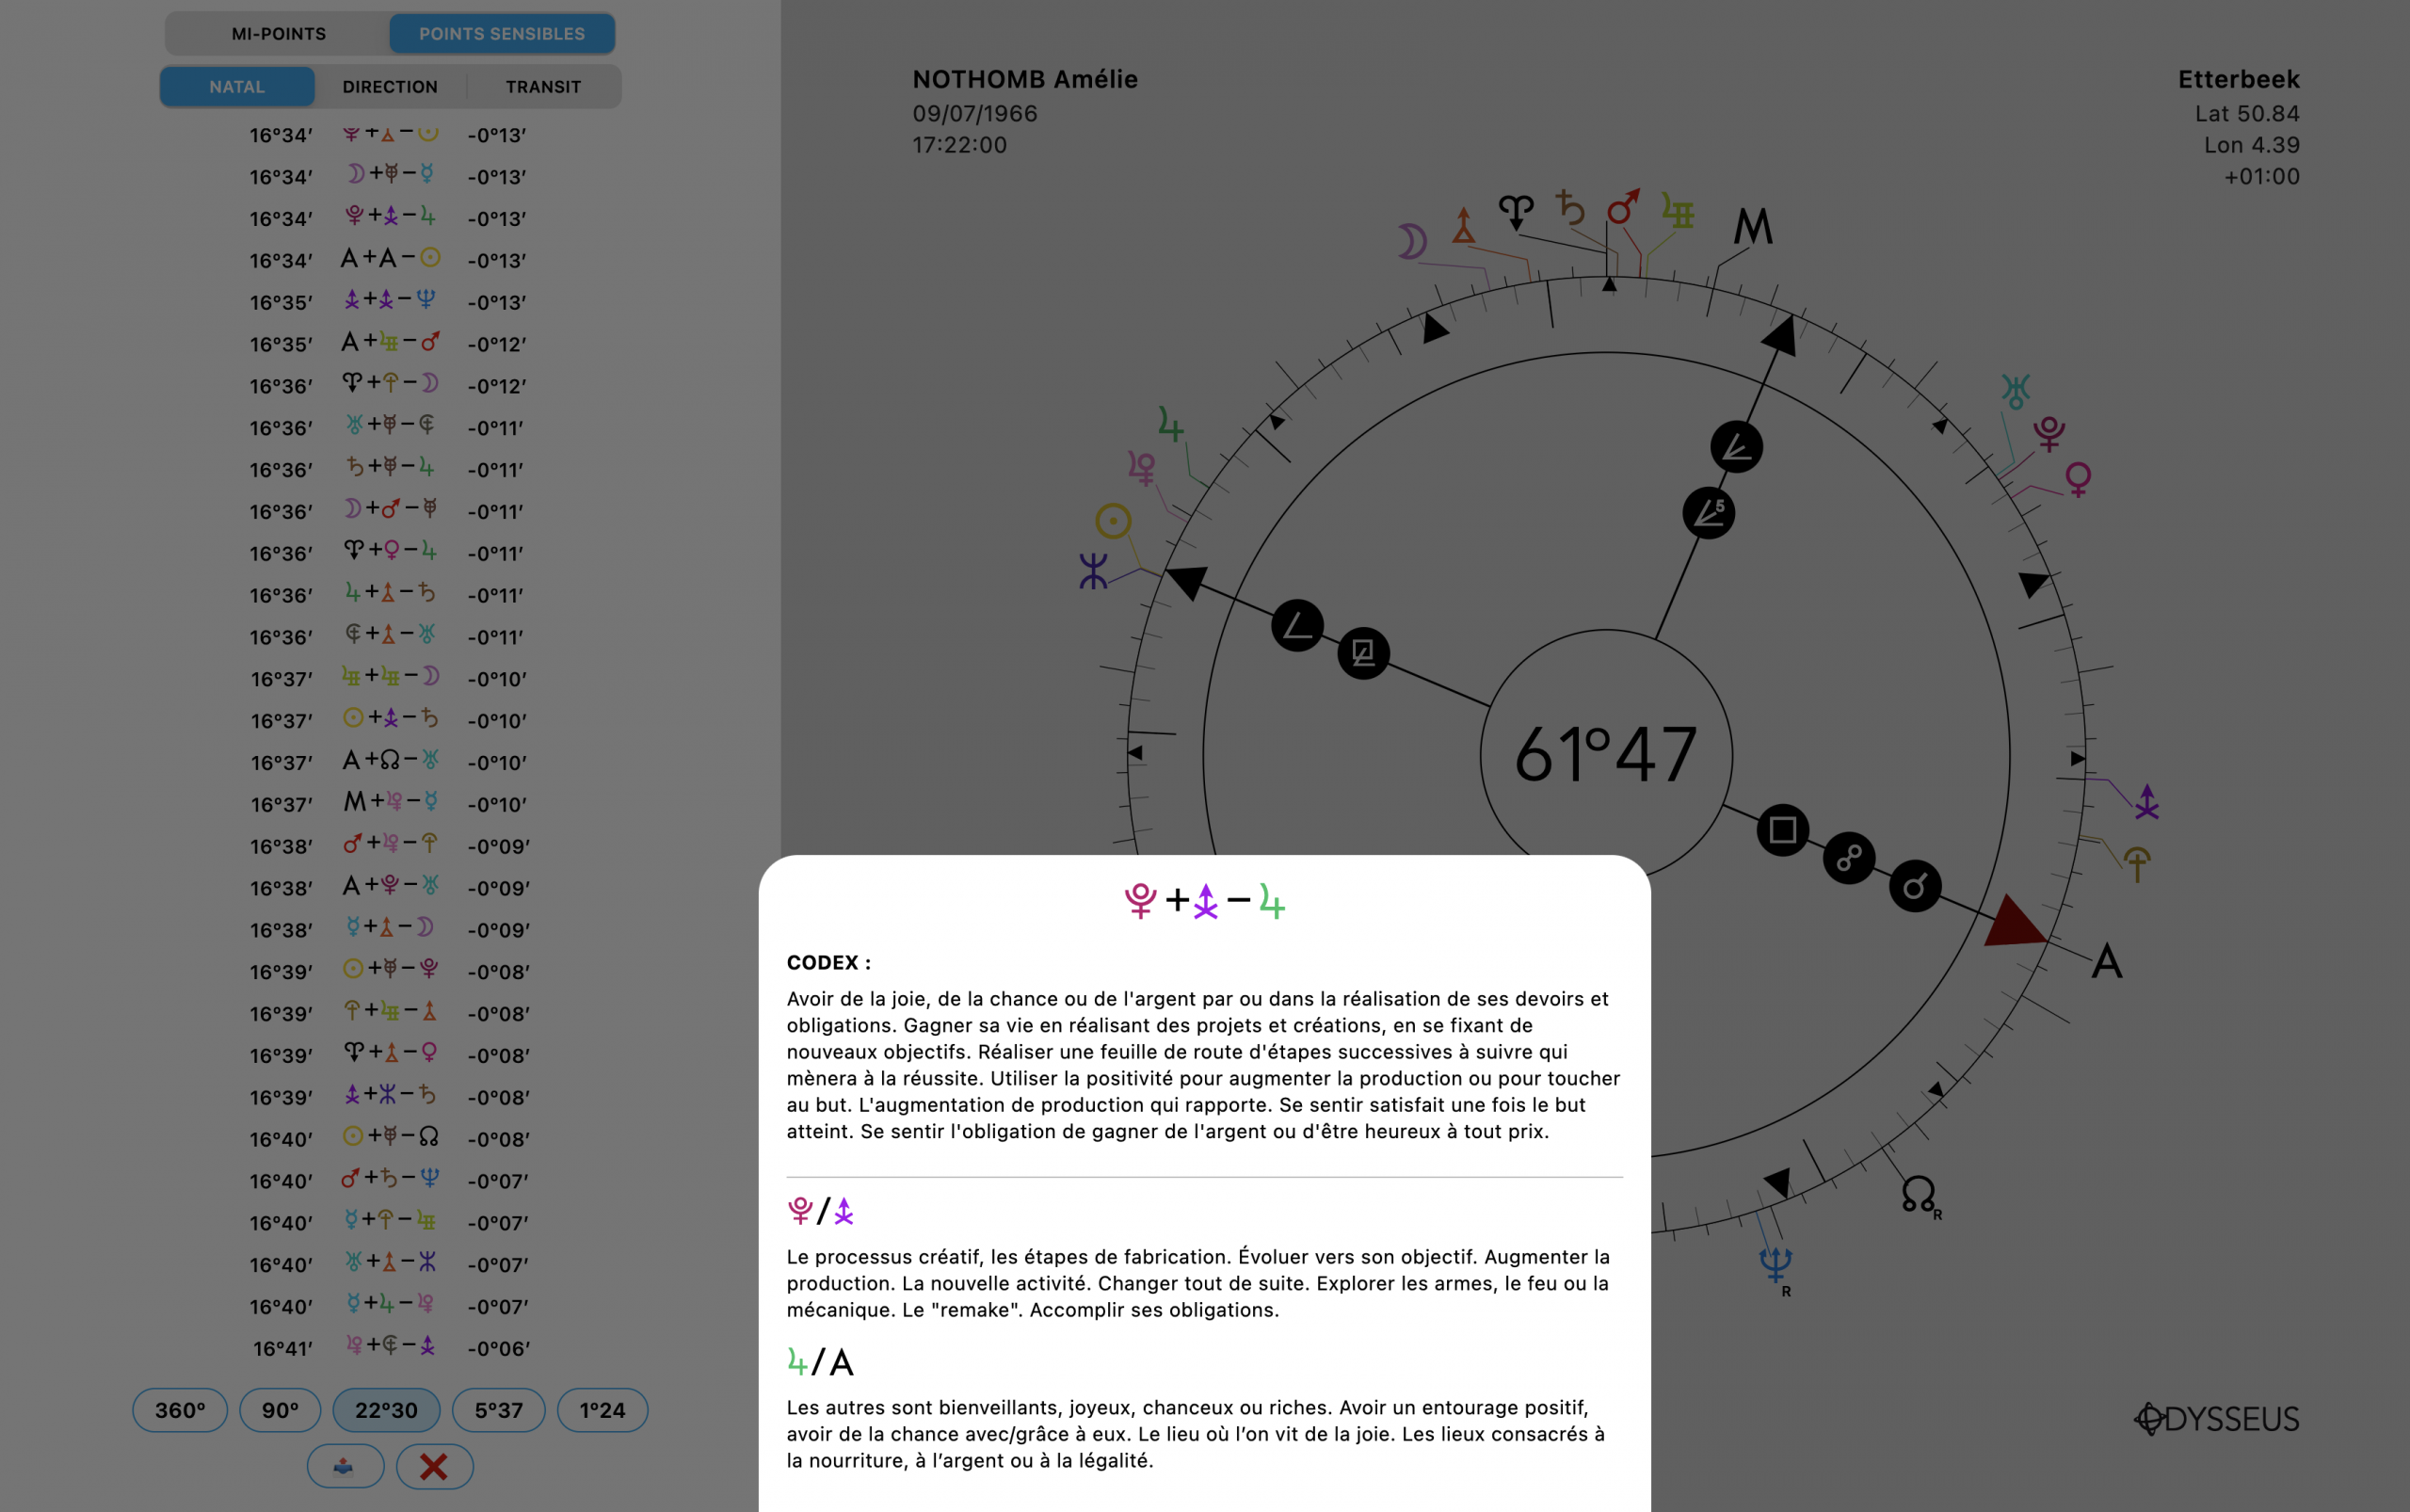Select the 5°37 dial option
This screenshot has height=1512, width=2410.
pos(498,1410)
